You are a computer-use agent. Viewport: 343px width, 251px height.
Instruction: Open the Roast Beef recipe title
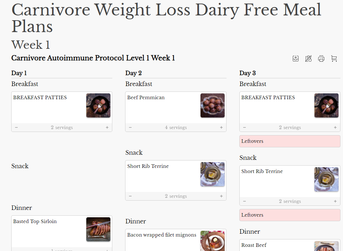point(254,245)
